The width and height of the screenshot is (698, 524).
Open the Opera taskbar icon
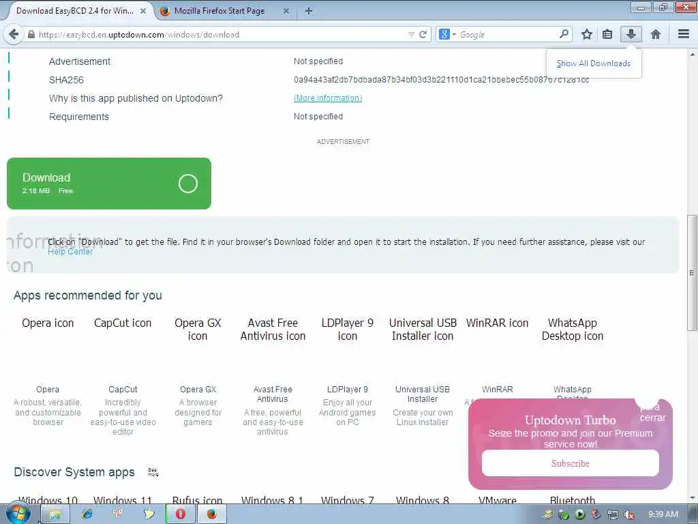coord(180,514)
